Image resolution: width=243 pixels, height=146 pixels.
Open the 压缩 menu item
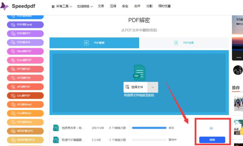coord(113,6)
